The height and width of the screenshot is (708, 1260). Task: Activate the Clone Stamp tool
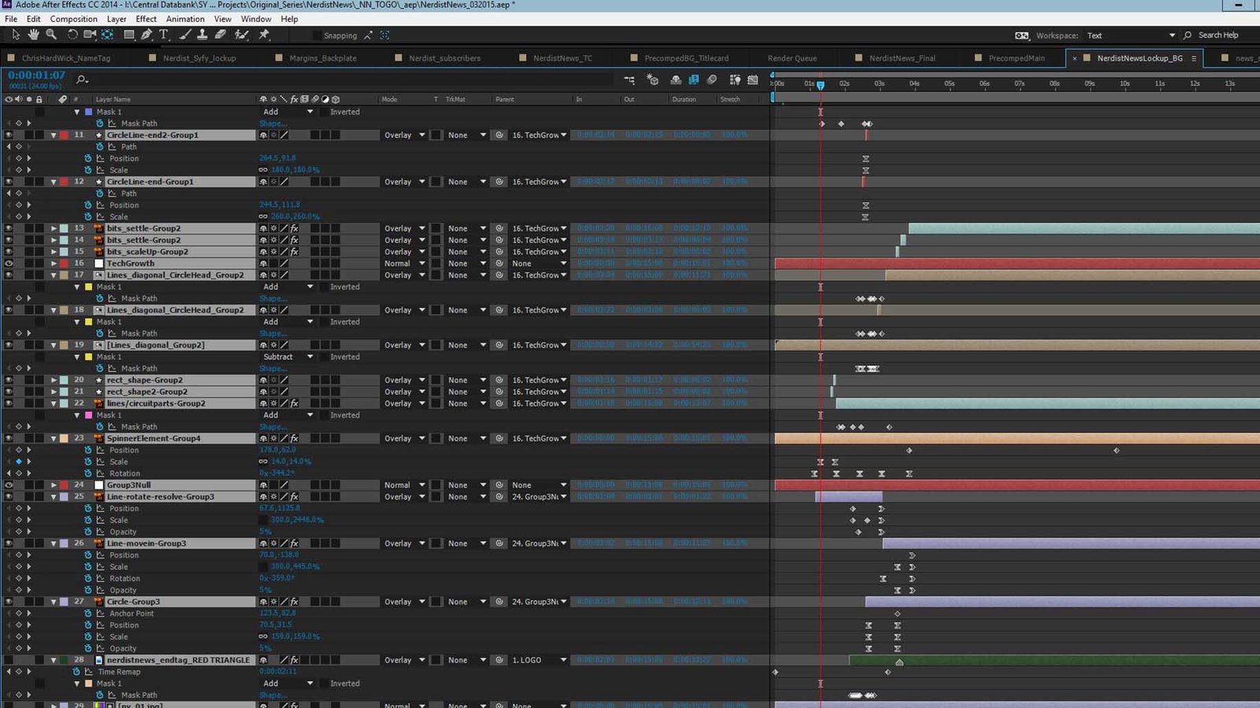202,35
